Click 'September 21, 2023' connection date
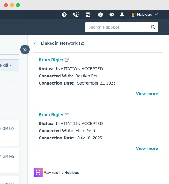Viewport: 169px width, 184px height. tap(96, 83)
